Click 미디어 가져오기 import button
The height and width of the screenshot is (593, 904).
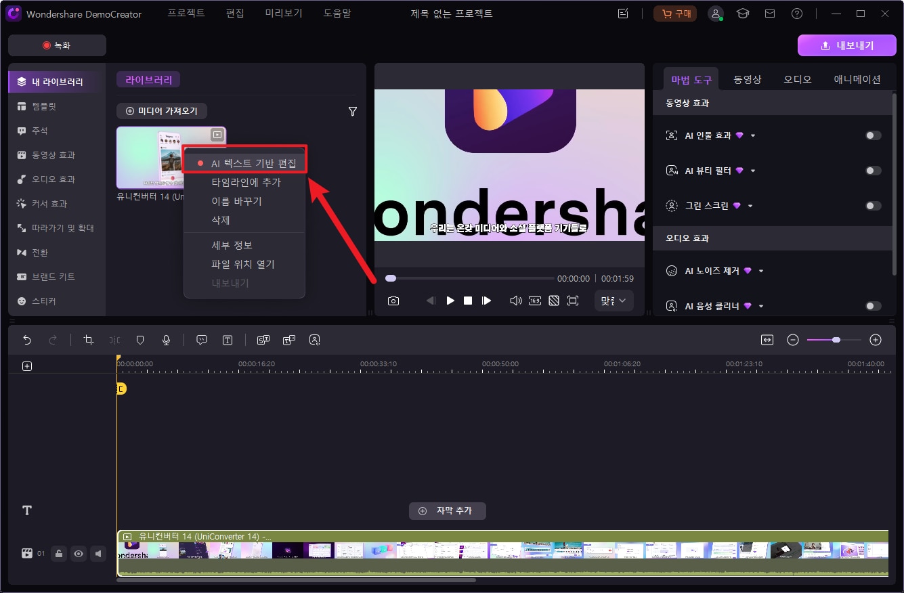[162, 110]
